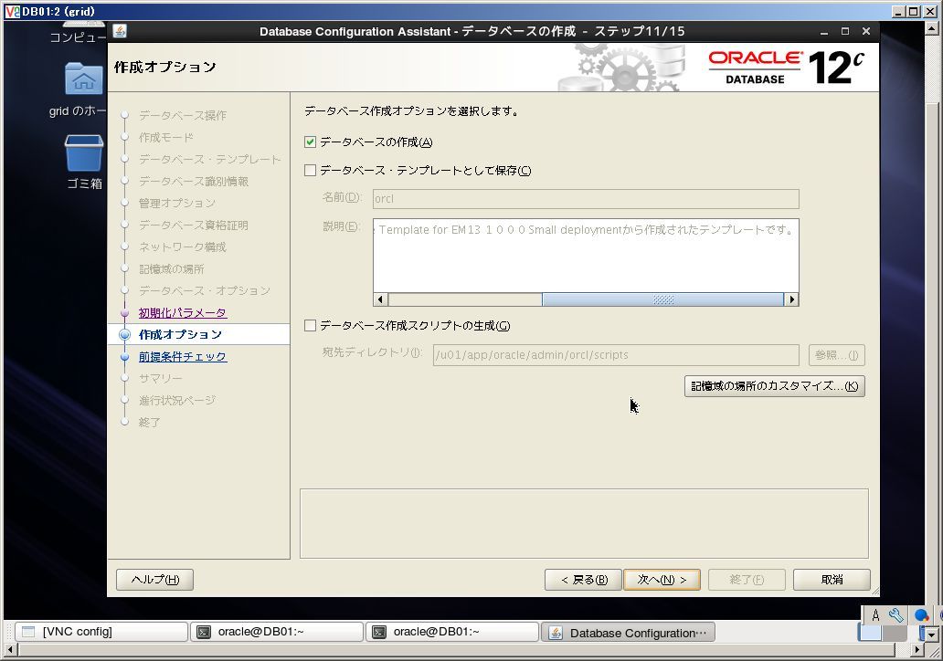Image resolution: width=943 pixels, height=661 pixels.
Task: Enable データベース・テンプレートとして保存 checkbox
Action: 311,171
